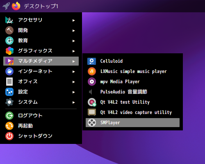Click the 設定 sliders icon
Screen dimensions: 205x164
pos(9,92)
